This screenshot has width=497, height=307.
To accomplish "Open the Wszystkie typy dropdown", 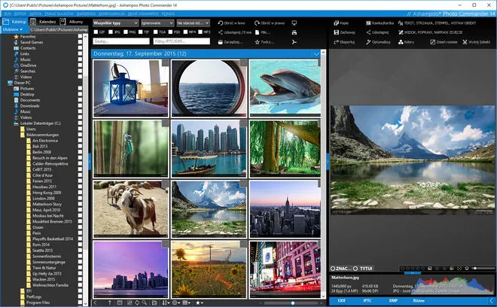I will pyautogui.click(x=115, y=23).
